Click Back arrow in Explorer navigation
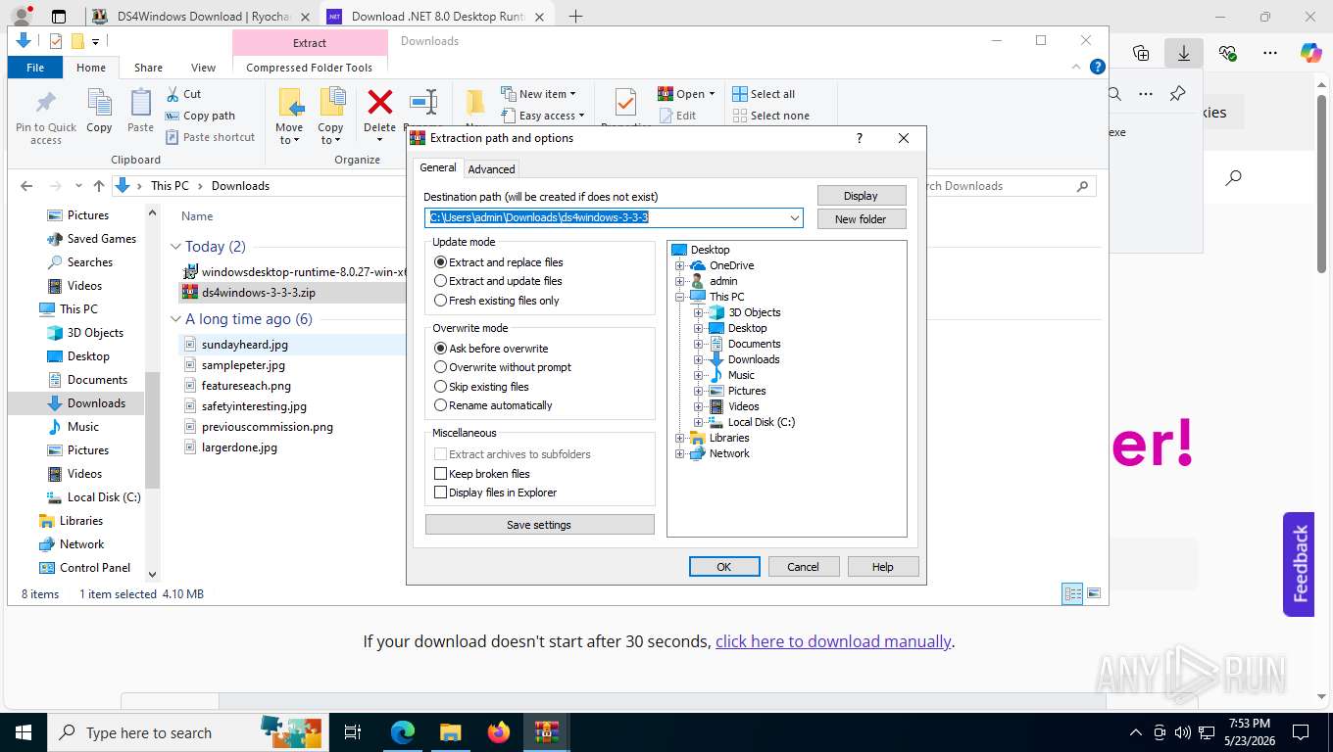Image resolution: width=1333 pixels, height=752 pixels. tap(26, 186)
